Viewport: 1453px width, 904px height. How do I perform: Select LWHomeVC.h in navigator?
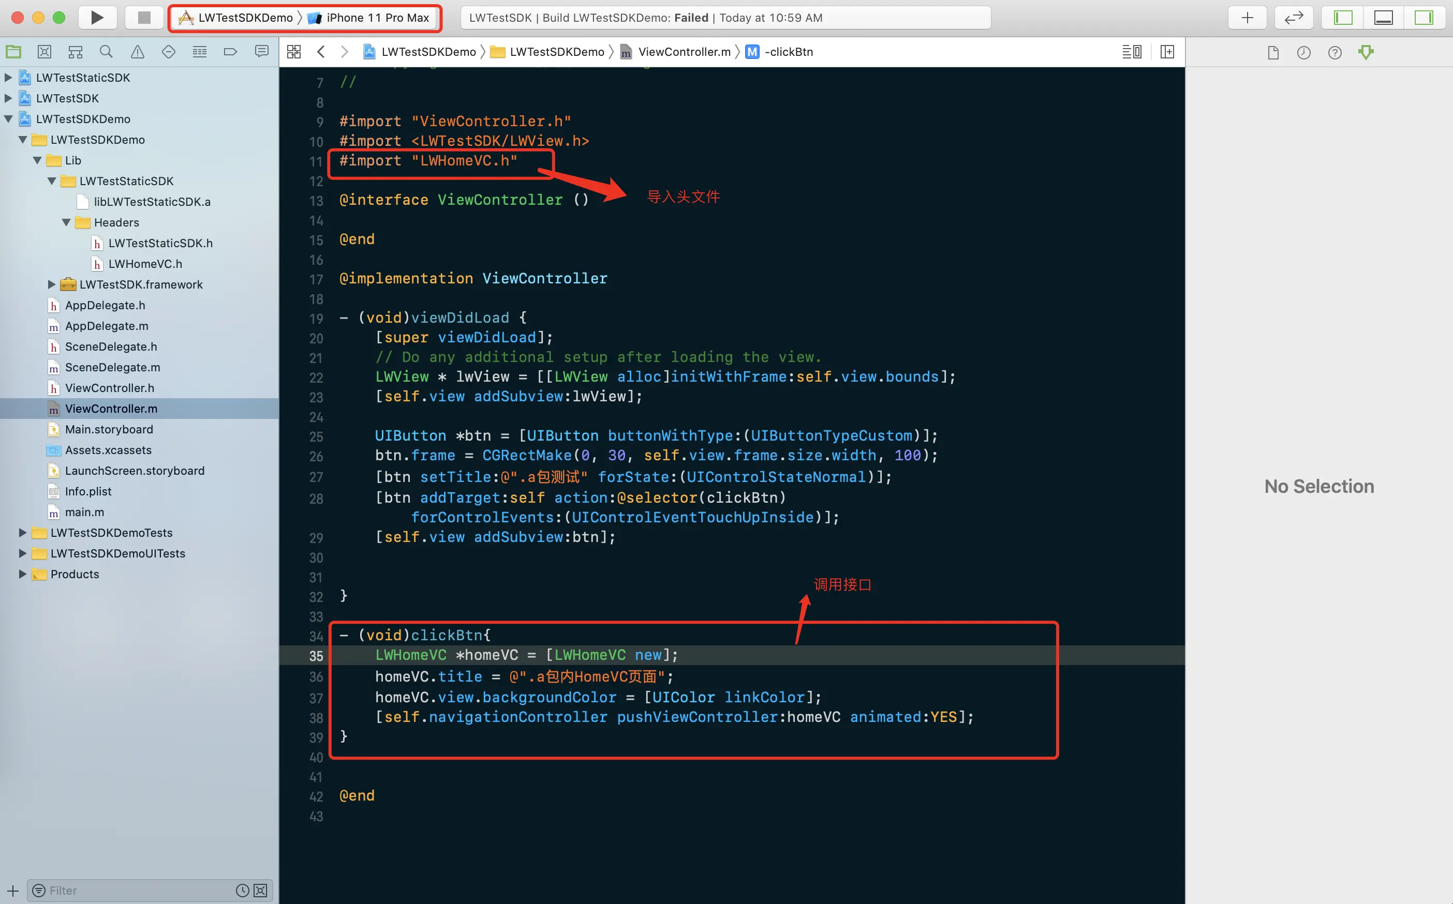coord(145,264)
